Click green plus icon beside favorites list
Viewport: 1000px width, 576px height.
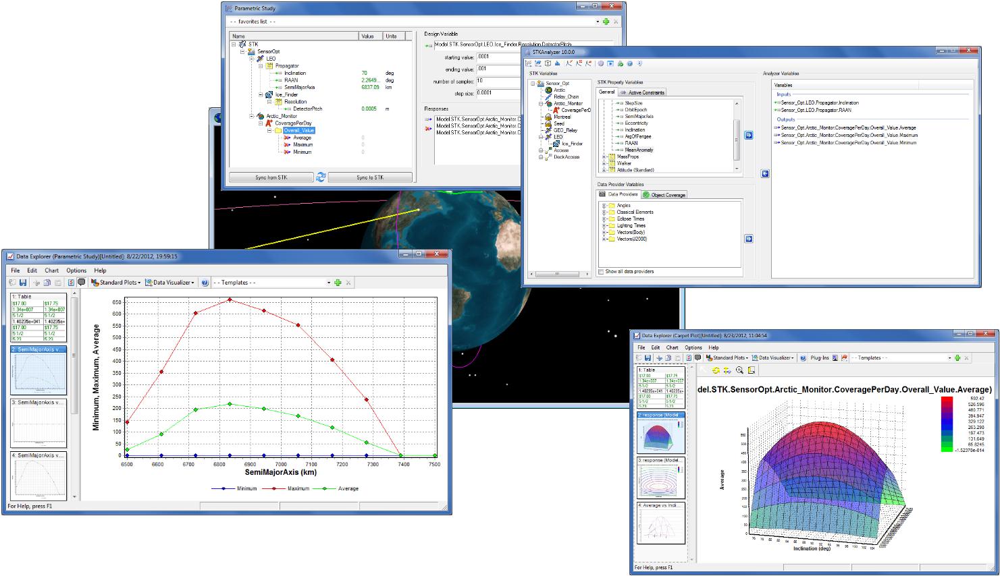[606, 22]
